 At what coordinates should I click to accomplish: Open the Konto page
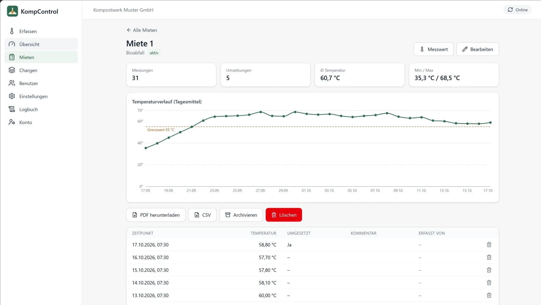[41, 122]
